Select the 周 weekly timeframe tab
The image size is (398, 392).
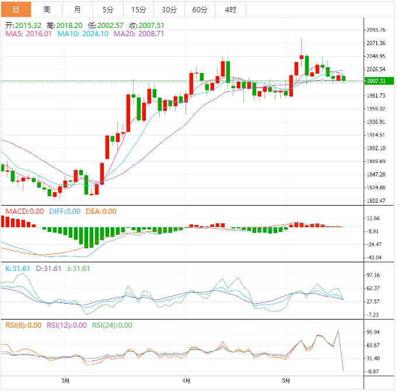coord(47,9)
